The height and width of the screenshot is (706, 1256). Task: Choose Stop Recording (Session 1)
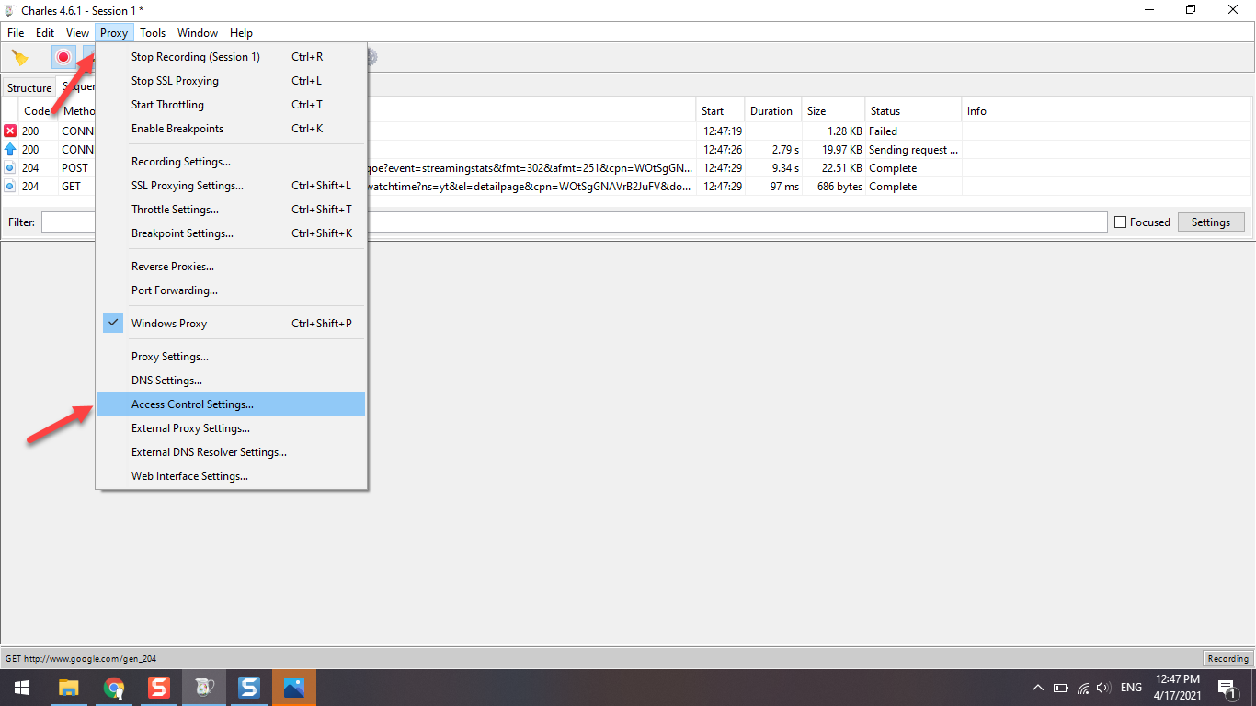point(231,57)
